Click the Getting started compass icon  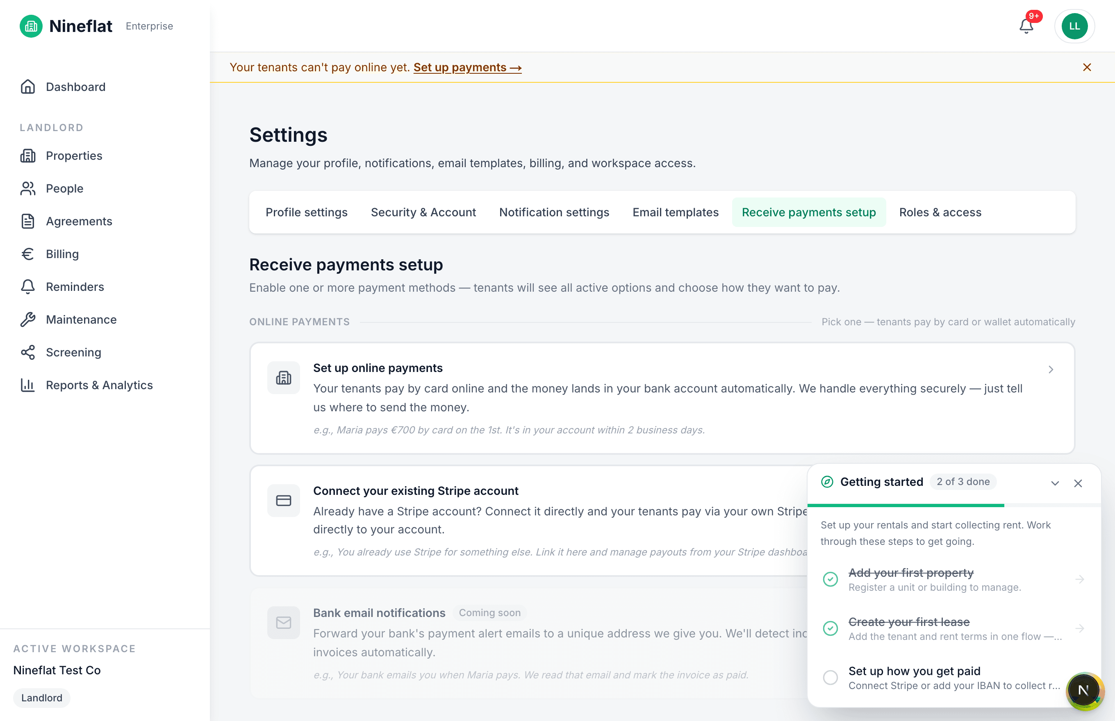coord(827,482)
